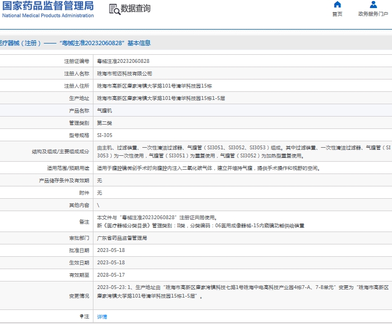The height and width of the screenshot is (325, 392).
Task: Click the 有效期至 row label
Action: pyautogui.click(x=79, y=275)
